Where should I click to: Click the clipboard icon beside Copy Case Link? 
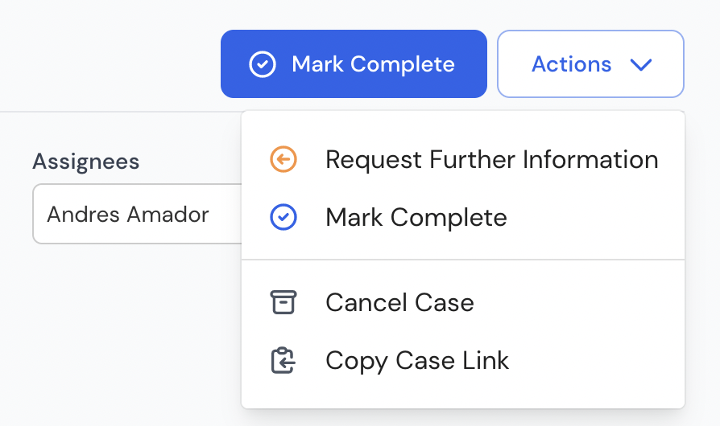point(283,360)
